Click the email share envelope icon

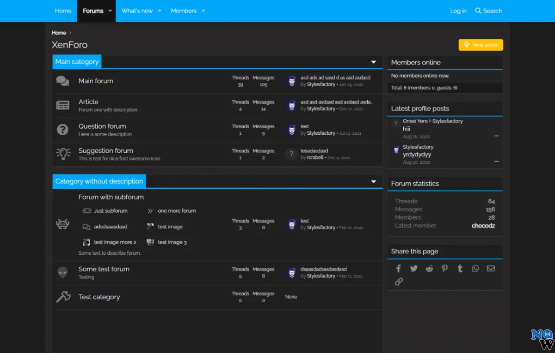(x=491, y=269)
